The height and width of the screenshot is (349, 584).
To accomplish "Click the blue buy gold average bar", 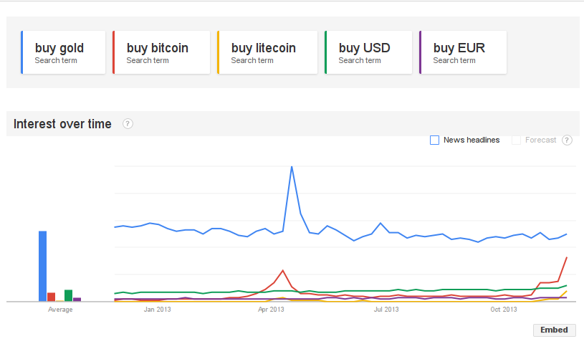I will click(x=42, y=265).
